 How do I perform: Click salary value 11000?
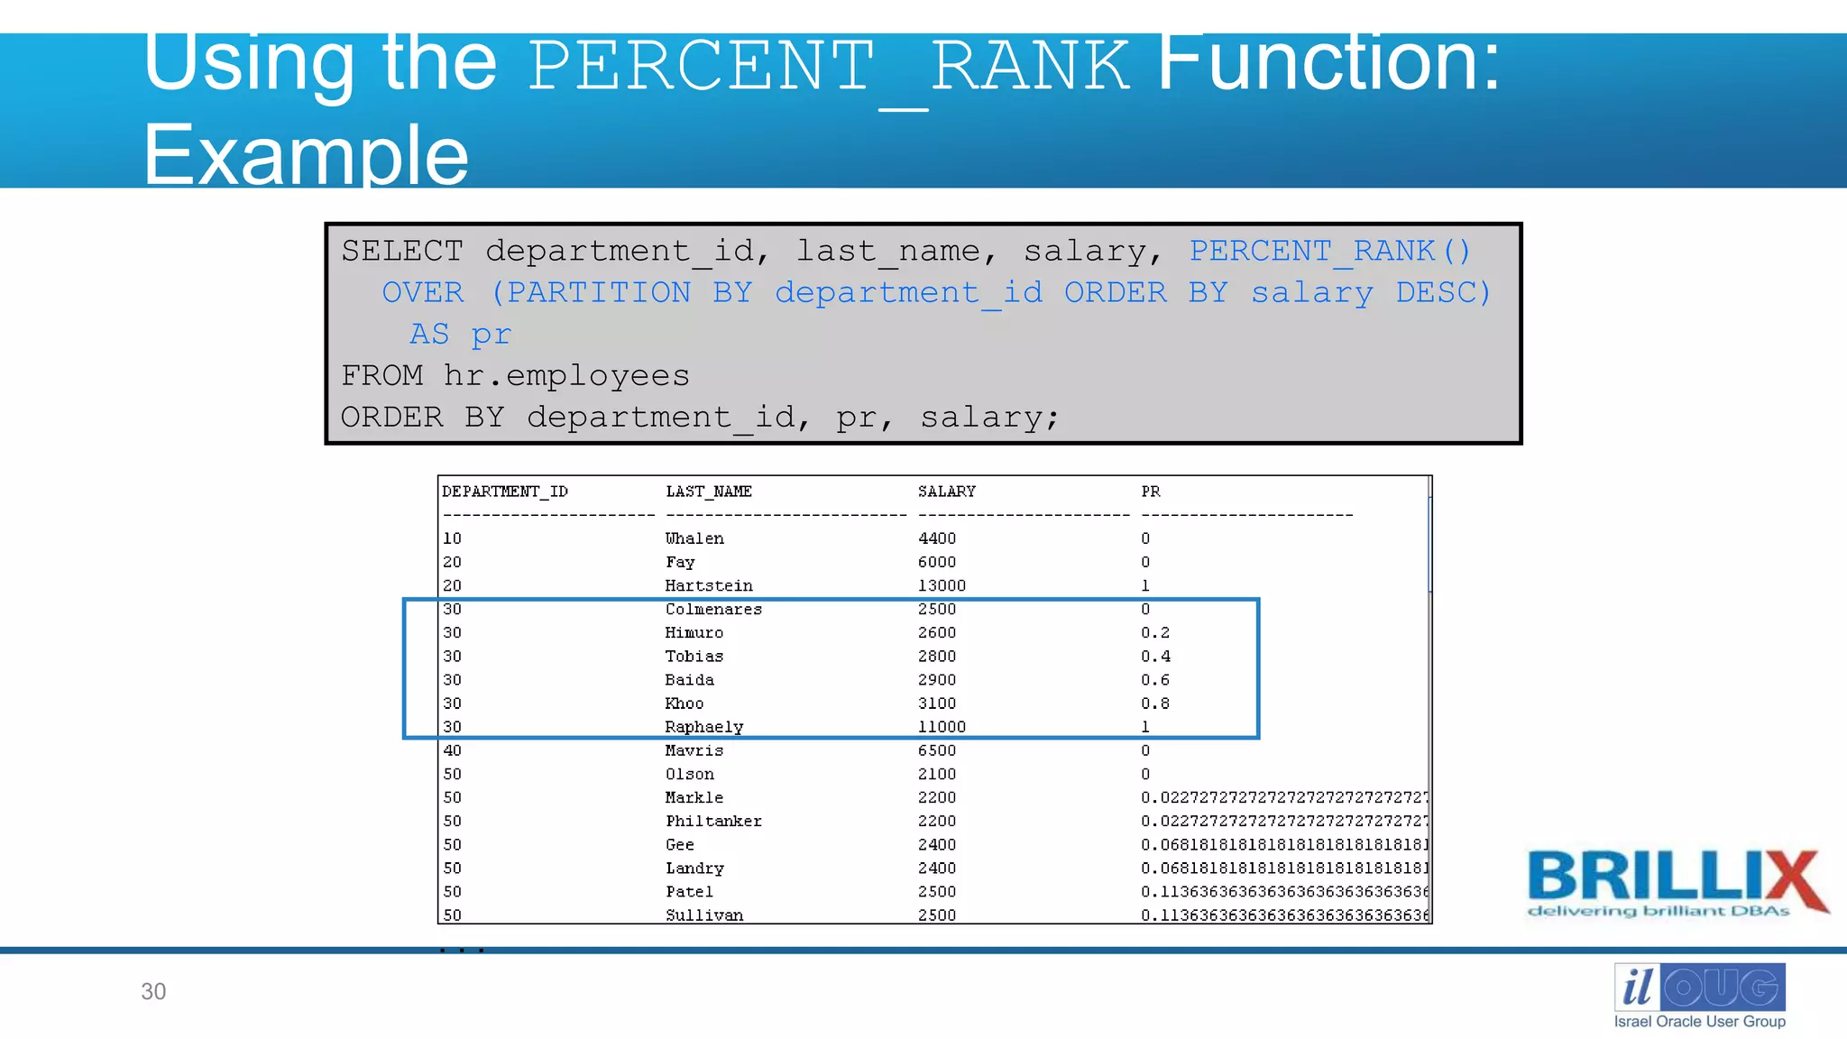pos(942,727)
